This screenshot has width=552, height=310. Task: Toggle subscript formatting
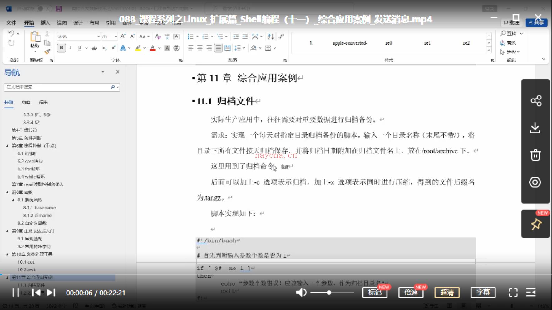click(104, 48)
